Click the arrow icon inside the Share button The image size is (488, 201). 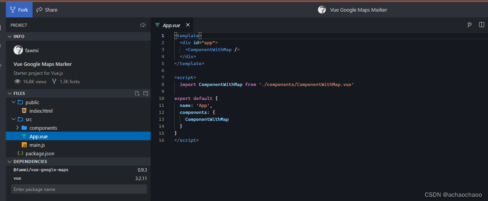point(39,10)
